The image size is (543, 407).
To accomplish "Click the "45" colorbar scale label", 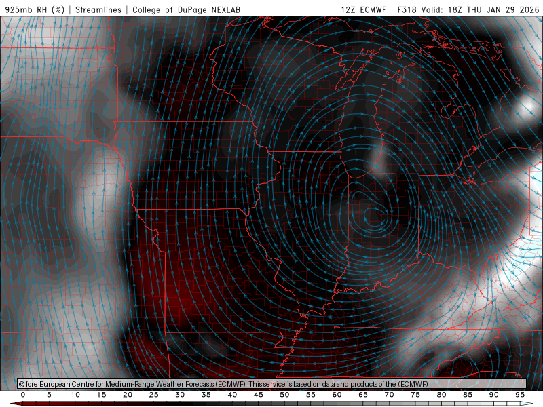I will pyautogui.click(x=259, y=395).
